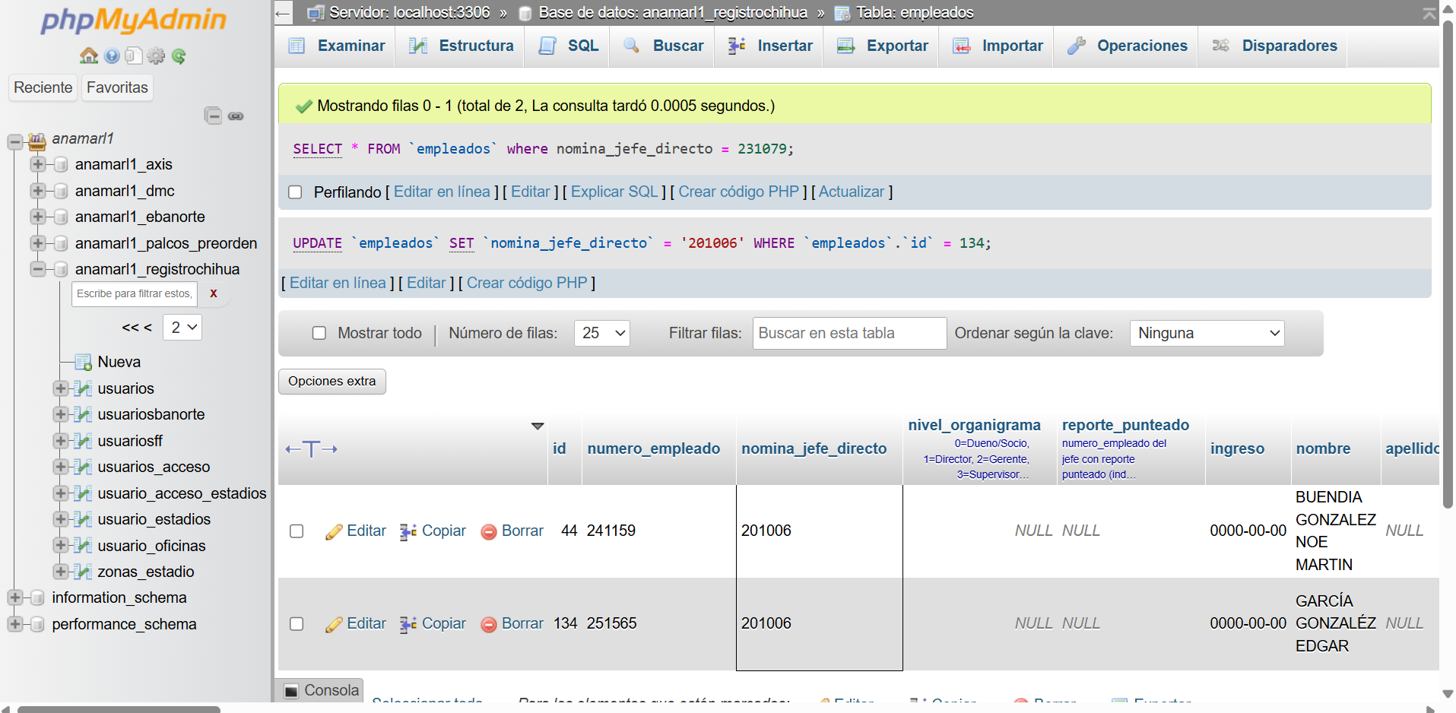Screen dimensions: 1456x713
Task: Click the small triangle above the id column
Action: [538, 426]
